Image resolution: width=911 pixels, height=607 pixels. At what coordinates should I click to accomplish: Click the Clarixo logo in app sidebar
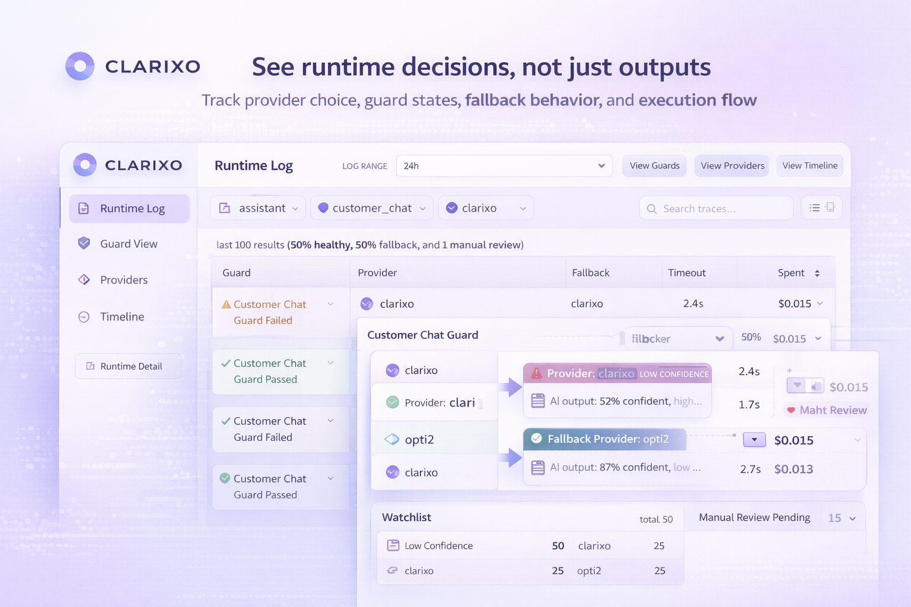point(128,165)
